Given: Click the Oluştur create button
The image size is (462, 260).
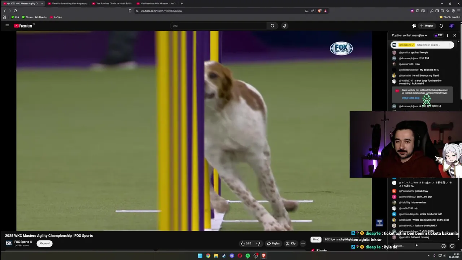Looking at the screenshot, I should click(427, 26).
